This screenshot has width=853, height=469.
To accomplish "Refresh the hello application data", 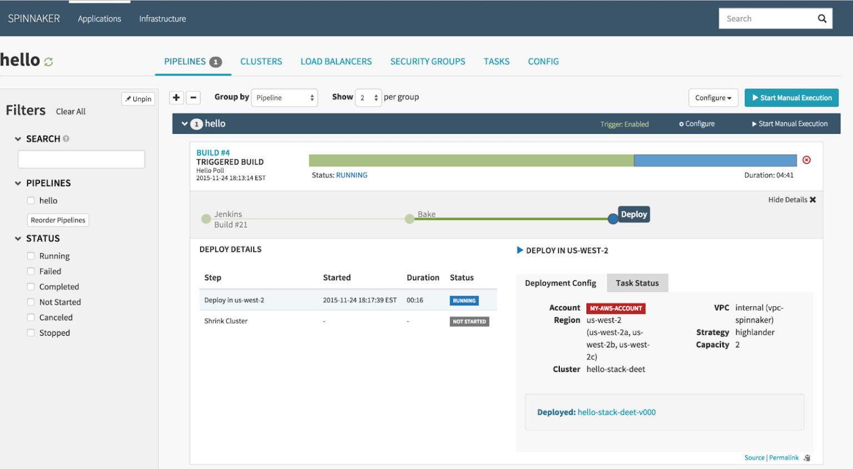I will click(x=48, y=60).
